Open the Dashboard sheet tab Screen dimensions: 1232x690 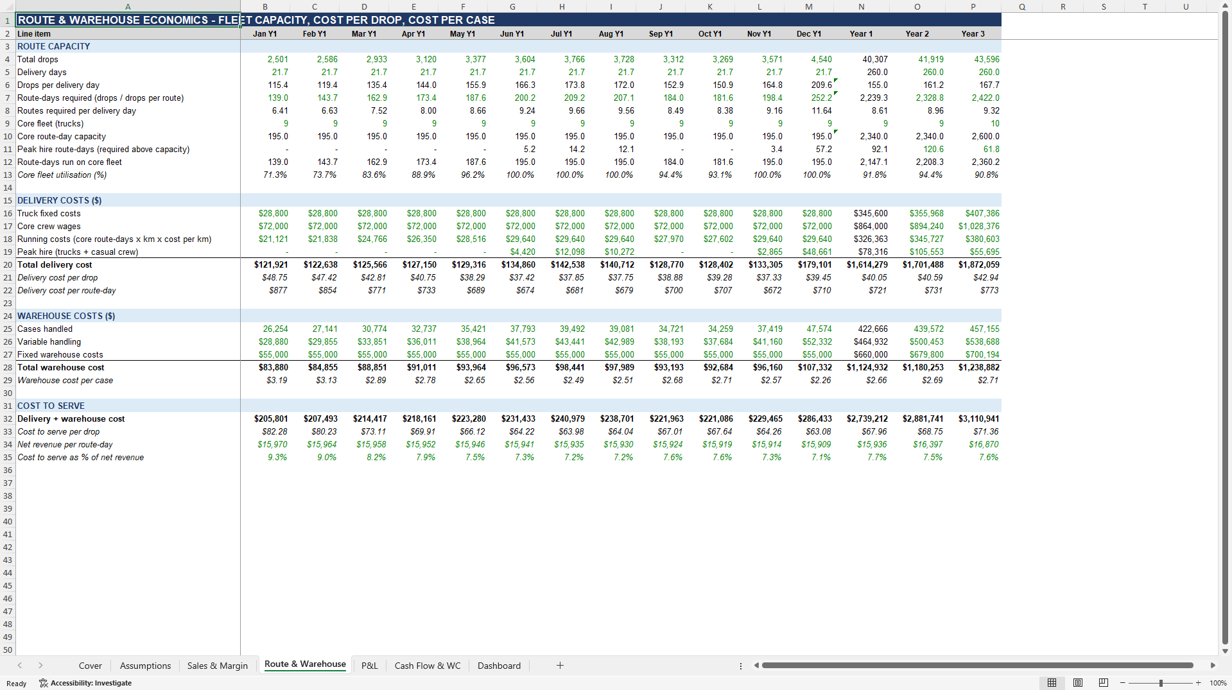tap(499, 666)
